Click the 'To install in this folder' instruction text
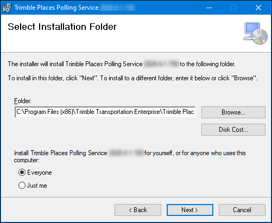Viewport: 272px width, 223px height. tap(132, 78)
